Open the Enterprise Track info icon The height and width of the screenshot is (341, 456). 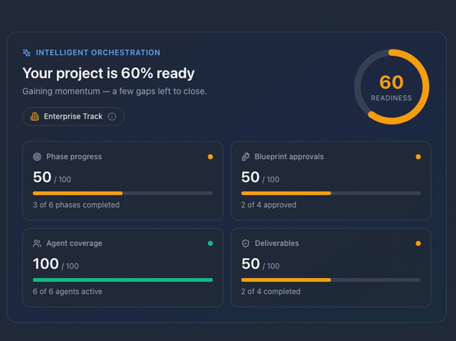(112, 117)
